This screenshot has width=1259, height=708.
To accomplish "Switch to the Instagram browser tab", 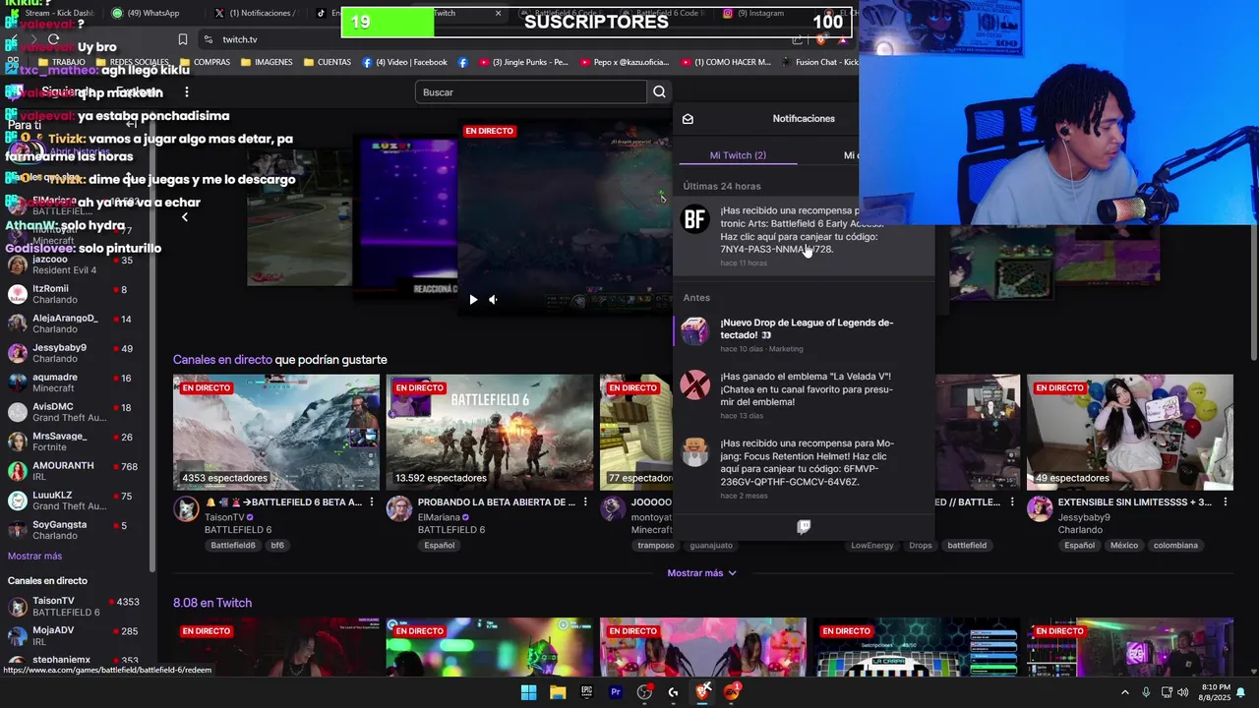I will 767,13.
